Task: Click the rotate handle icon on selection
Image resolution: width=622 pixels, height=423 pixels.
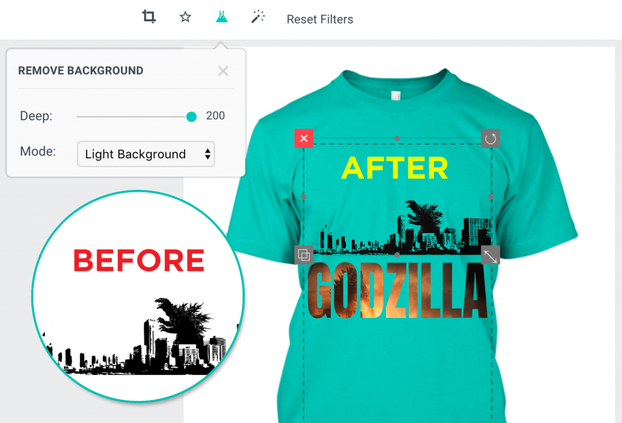Action: point(490,138)
